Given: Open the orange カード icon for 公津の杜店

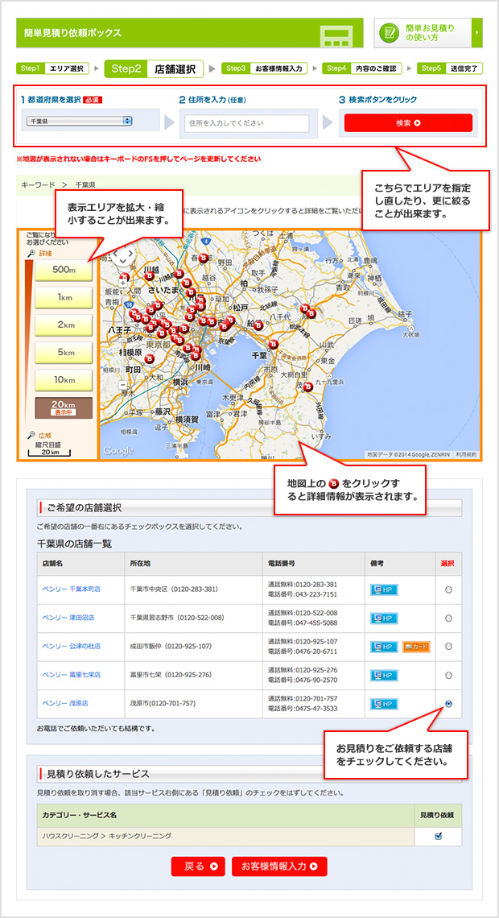Looking at the screenshot, I should [x=416, y=647].
